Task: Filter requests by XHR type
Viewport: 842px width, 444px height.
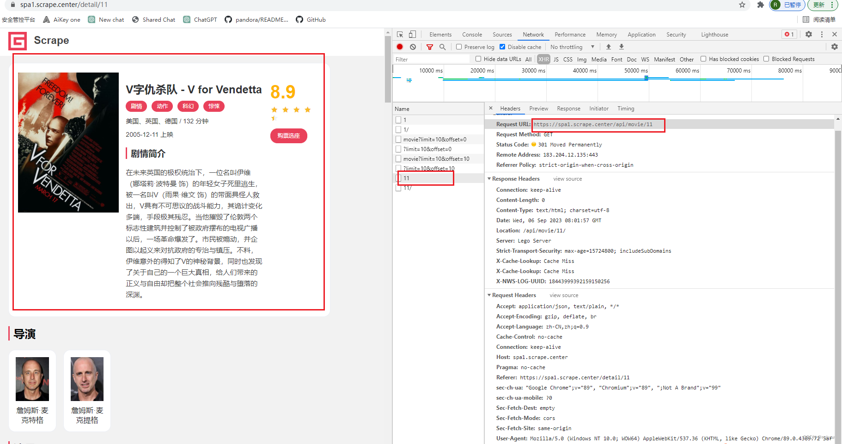Action: coord(544,59)
